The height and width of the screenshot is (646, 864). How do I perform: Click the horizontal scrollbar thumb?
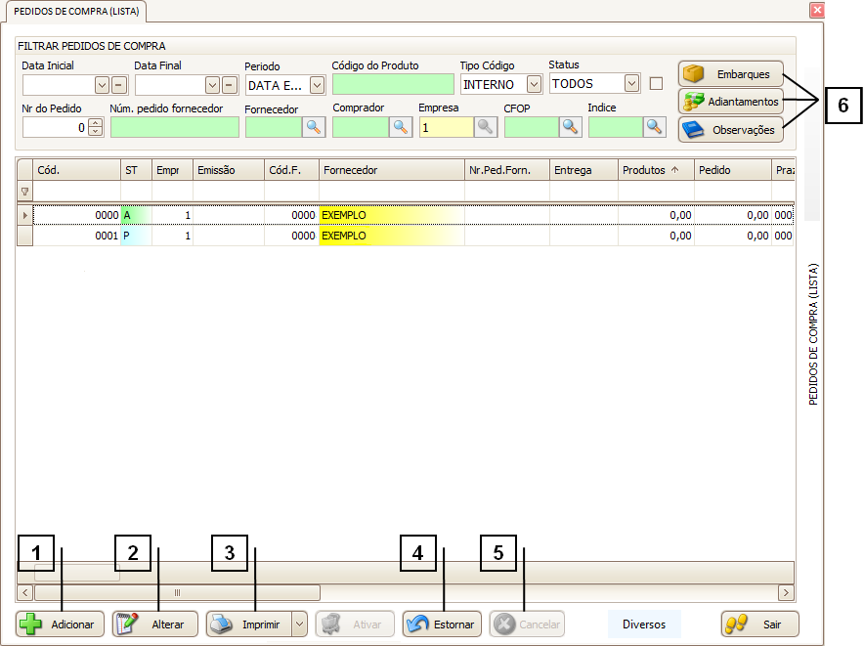tap(177, 592)
